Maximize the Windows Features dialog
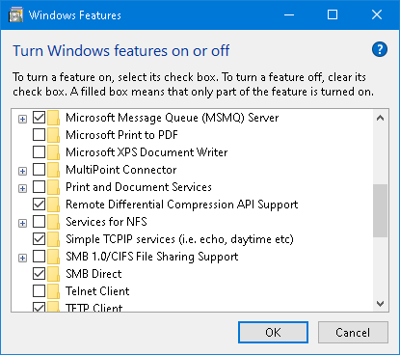Viewport: 400px width, 355px height. pyautogui.click(x=333, y=14)
